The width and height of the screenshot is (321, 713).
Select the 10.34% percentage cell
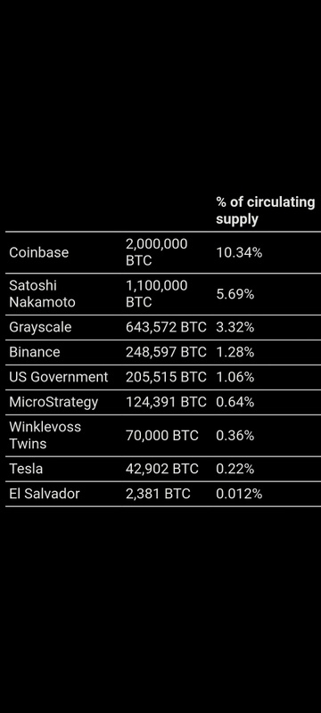click(x=239, y=252)
